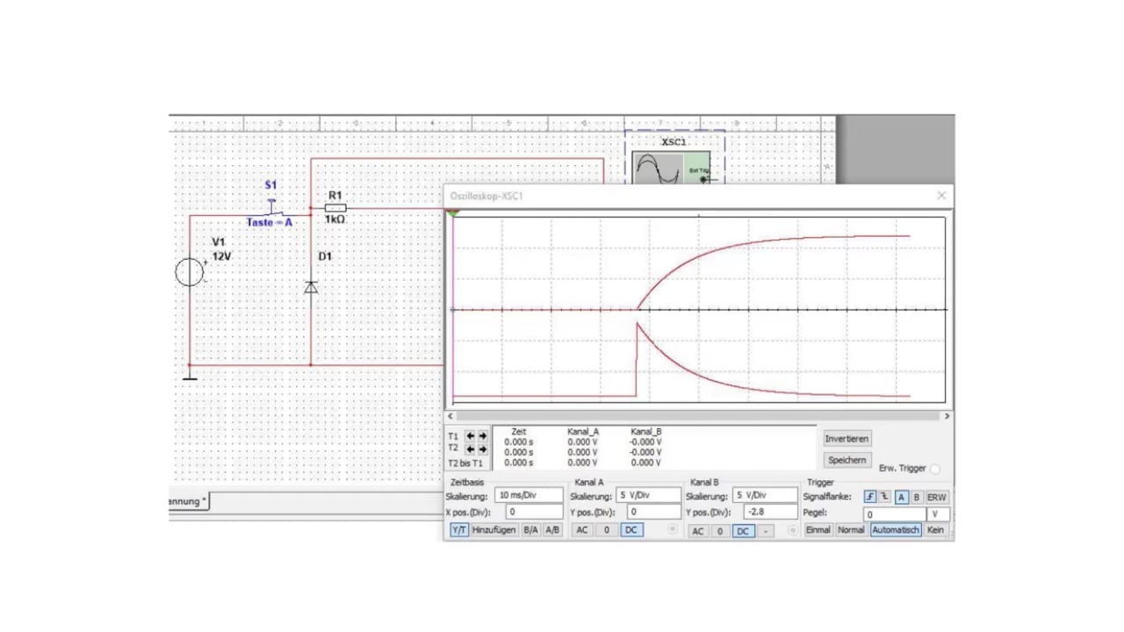The width and height of the screenshot is (1124, 632).
Task: Click the Speichern button
Action: [847, 460]
